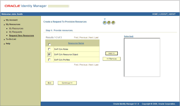
Task: Expand the My Account arrow
Action: [4, 20]
